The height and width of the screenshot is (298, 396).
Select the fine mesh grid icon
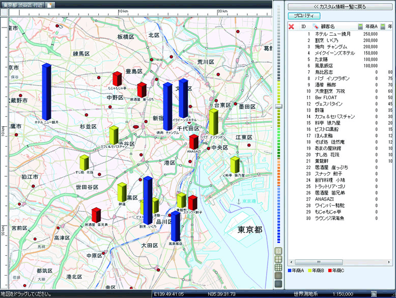click(x=278, y=275)
